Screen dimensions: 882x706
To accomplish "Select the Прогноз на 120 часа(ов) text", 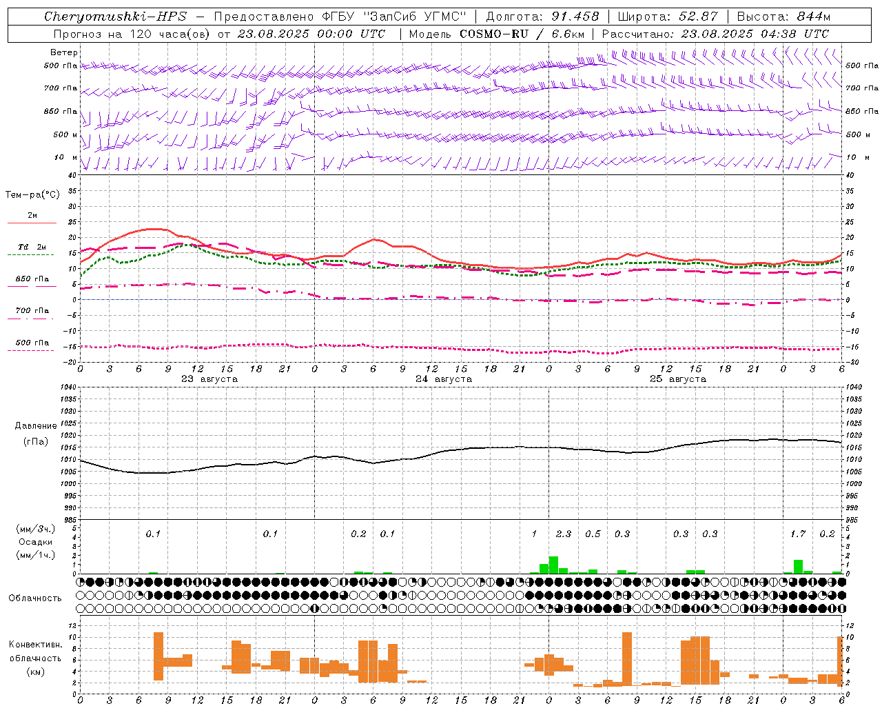I will [132, 34].
